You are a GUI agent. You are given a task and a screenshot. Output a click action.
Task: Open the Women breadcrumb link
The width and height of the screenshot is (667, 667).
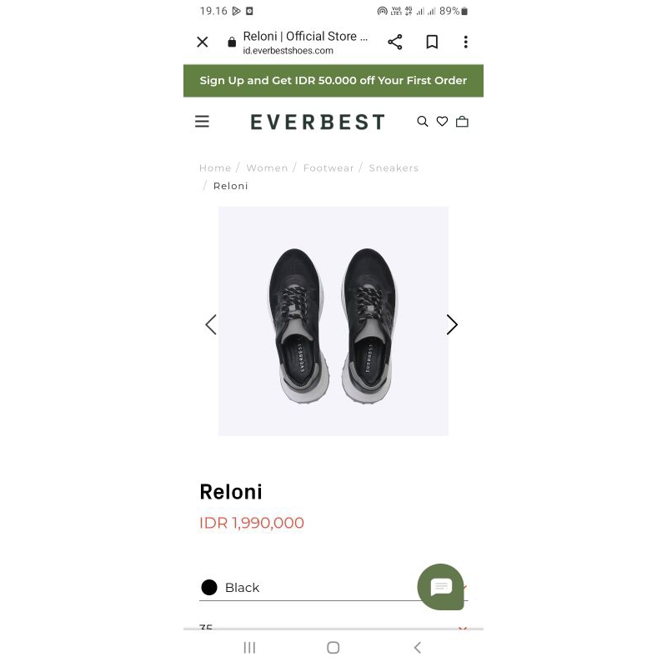(267, 168)
